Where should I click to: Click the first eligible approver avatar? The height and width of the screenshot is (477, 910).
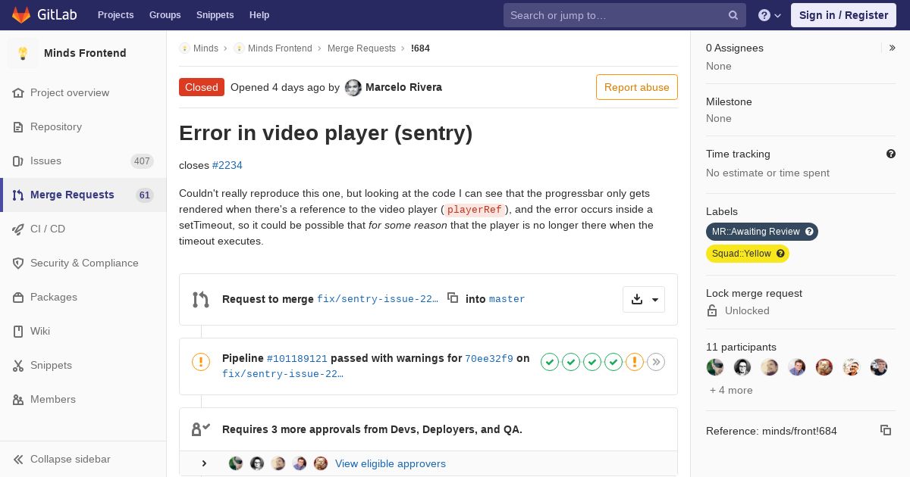point(236,463)
